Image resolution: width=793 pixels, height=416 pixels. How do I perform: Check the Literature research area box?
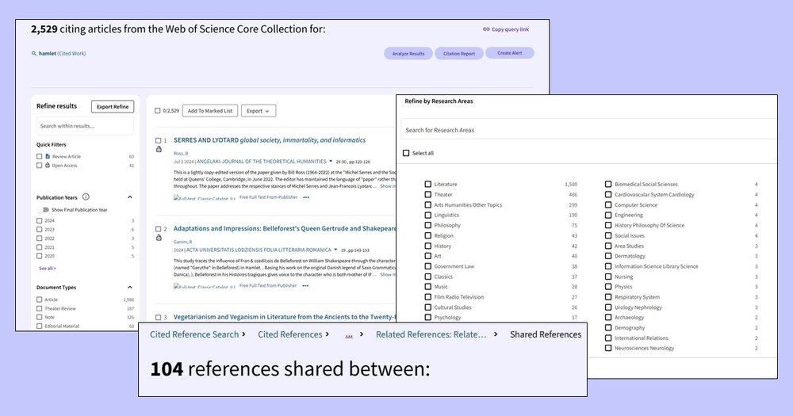428,185
